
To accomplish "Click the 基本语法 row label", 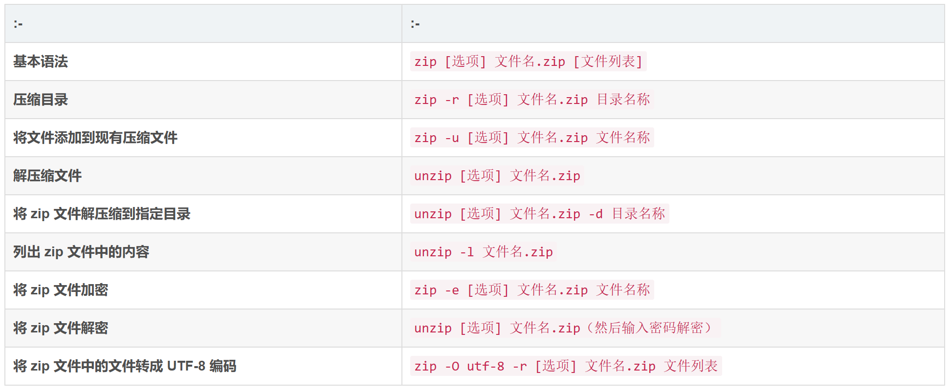I will tap(41, 62).
